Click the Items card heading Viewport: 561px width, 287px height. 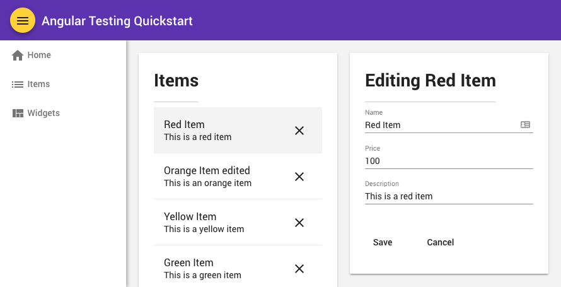176,80
